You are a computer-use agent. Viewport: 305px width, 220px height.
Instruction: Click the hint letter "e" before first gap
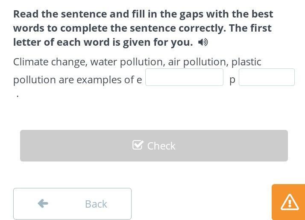(139, 80)
